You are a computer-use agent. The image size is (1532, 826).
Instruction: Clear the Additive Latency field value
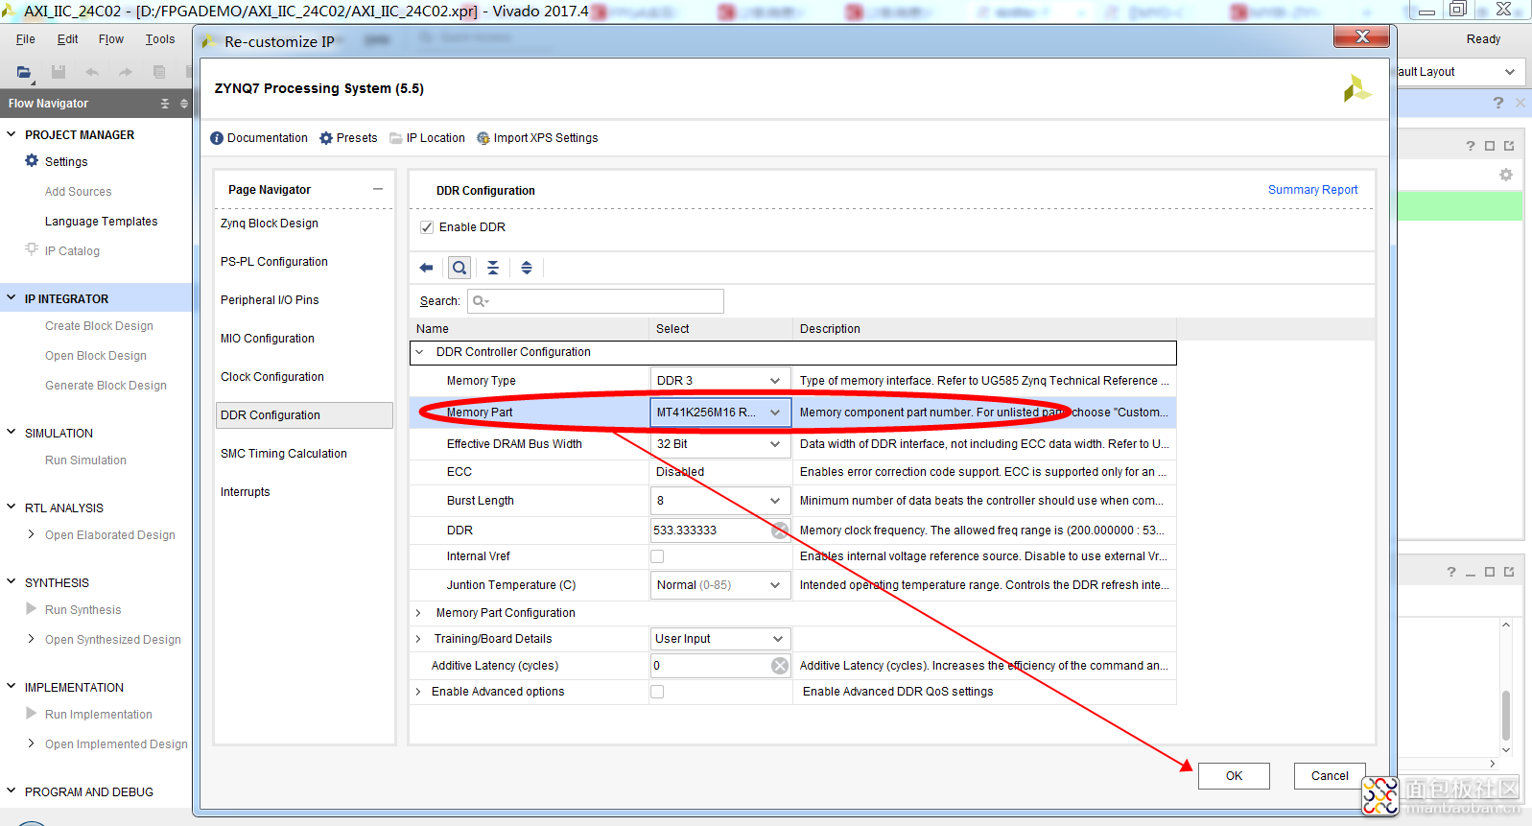coord(780,666)
